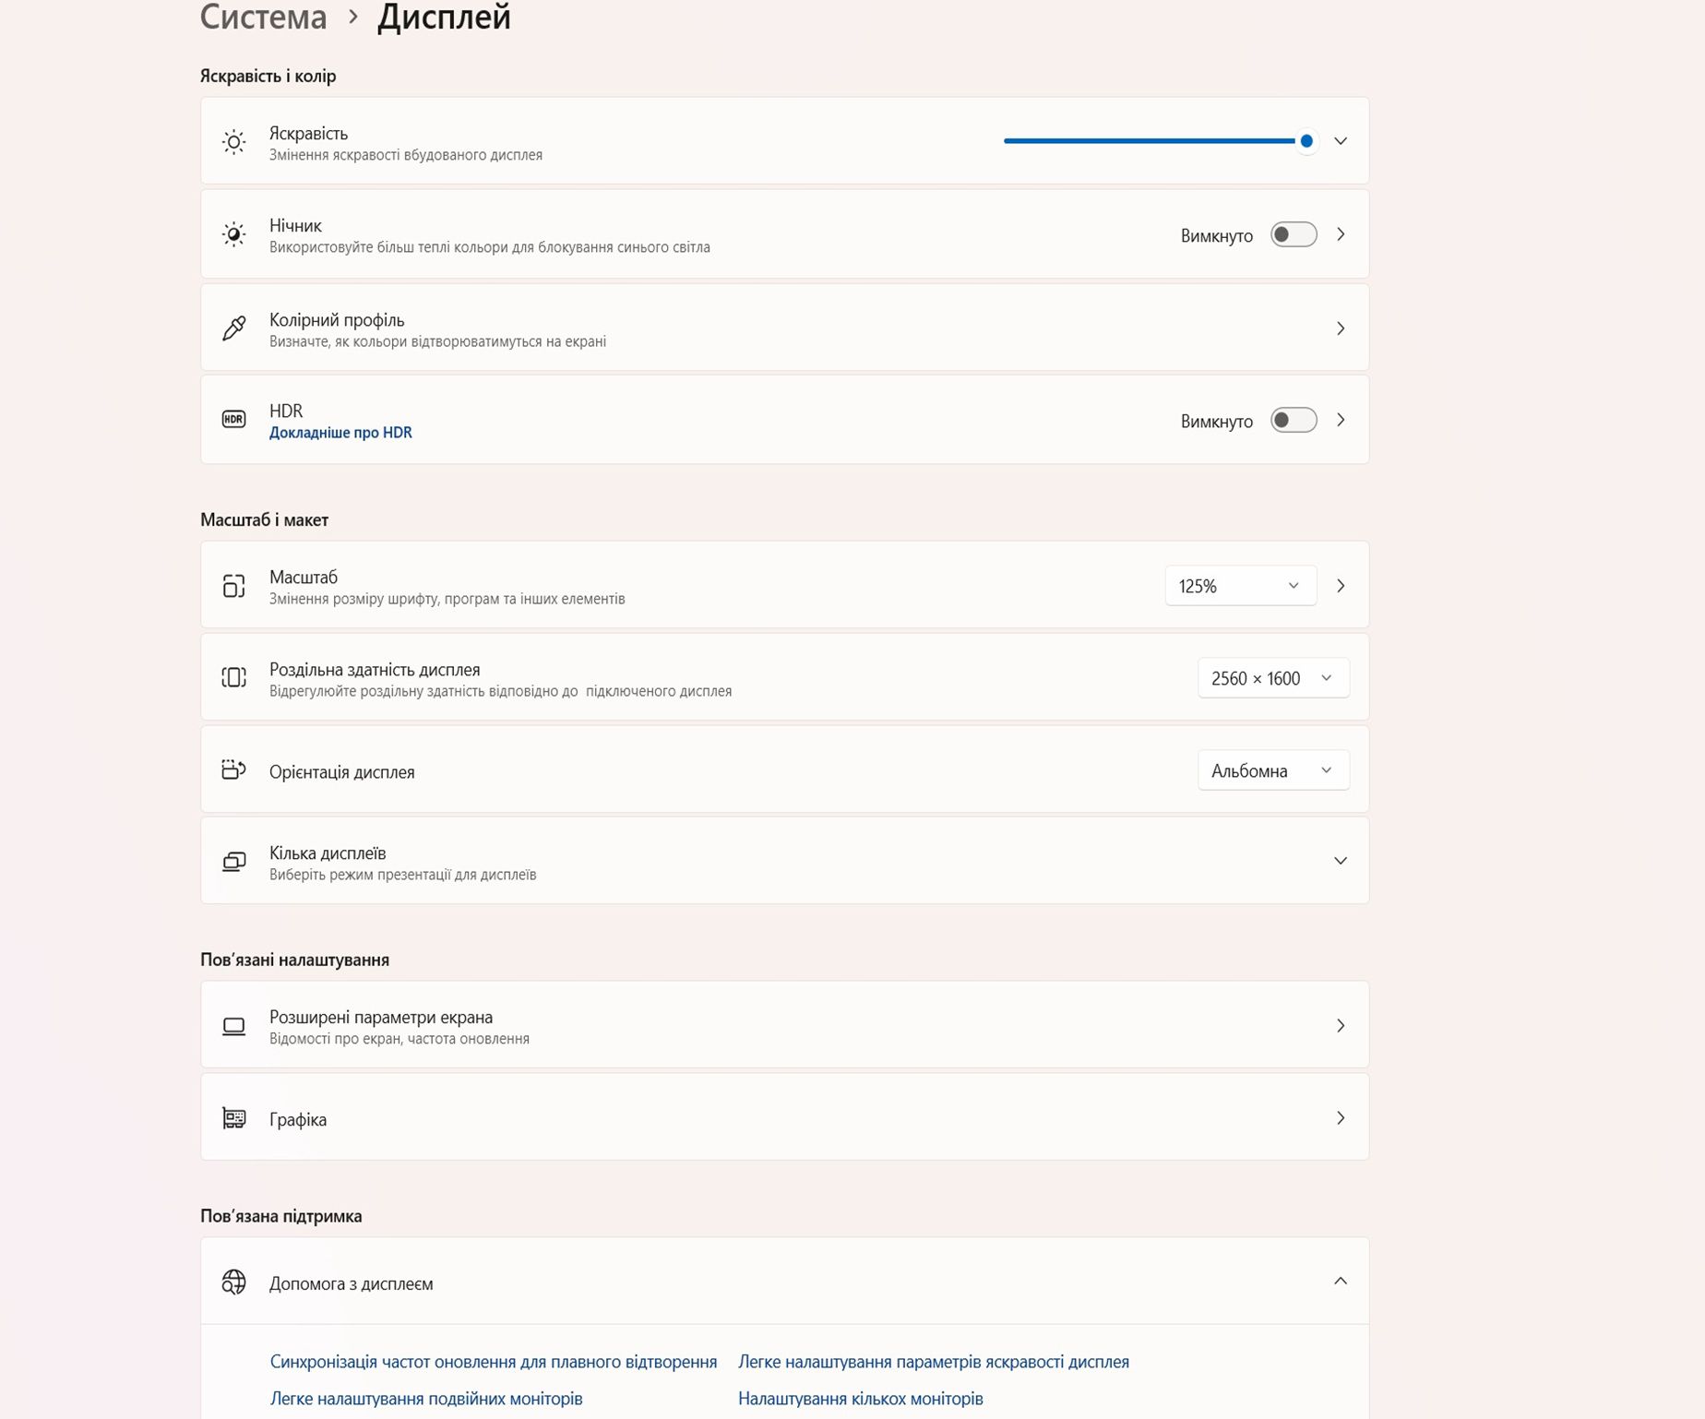Click the Роздільна здатність дисплея icon
This screenshot has width=1705, height=1419.
[x=234, y=678]
